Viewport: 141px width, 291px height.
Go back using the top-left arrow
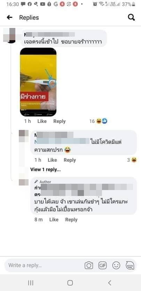point(9,17)
